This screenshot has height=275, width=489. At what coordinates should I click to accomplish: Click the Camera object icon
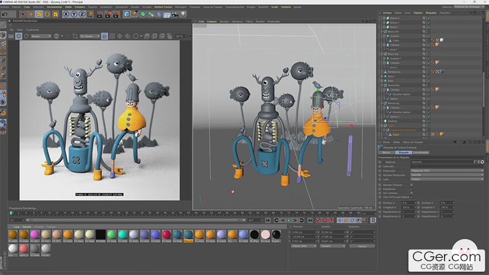(x=175, y=14)
